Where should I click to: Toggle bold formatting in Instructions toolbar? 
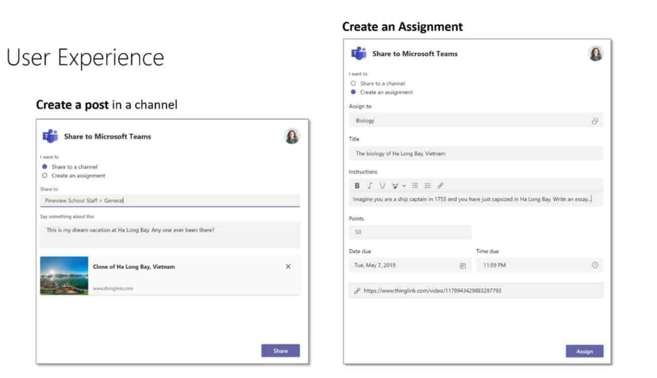pos(357,186)
